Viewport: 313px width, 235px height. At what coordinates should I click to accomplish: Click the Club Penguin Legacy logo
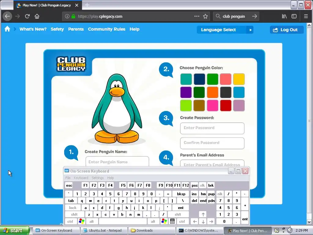point(71,64)
